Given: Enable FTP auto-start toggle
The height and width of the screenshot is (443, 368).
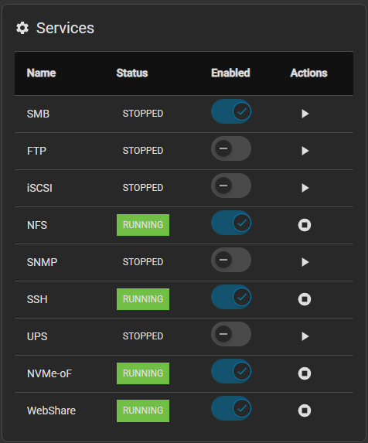Looking at the screenshot, I should tap(231, 148).
